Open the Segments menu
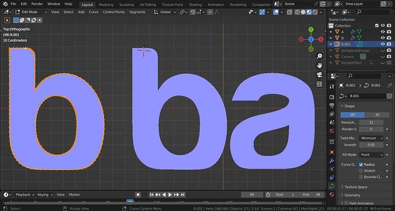Image resolution: width=395 pixels, height=211 pixels. click(x=137, y=12)
